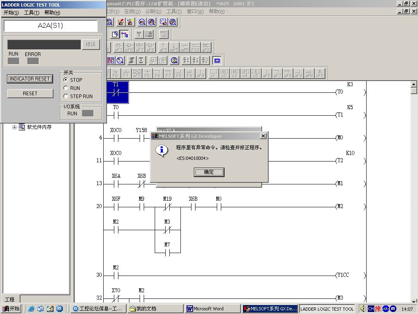
Task: Click the F10 draw line icon
Action: (x=196, y=47)
